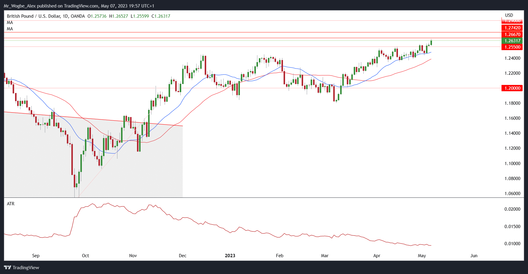
Task: Click the May label on the time axis
Action: click(422, 256)
